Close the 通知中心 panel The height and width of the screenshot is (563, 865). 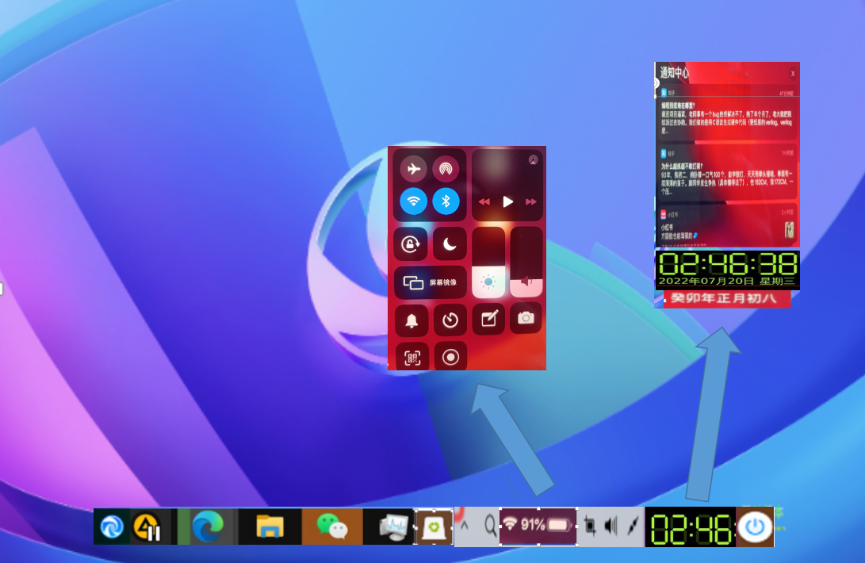(x=793, y=74)
